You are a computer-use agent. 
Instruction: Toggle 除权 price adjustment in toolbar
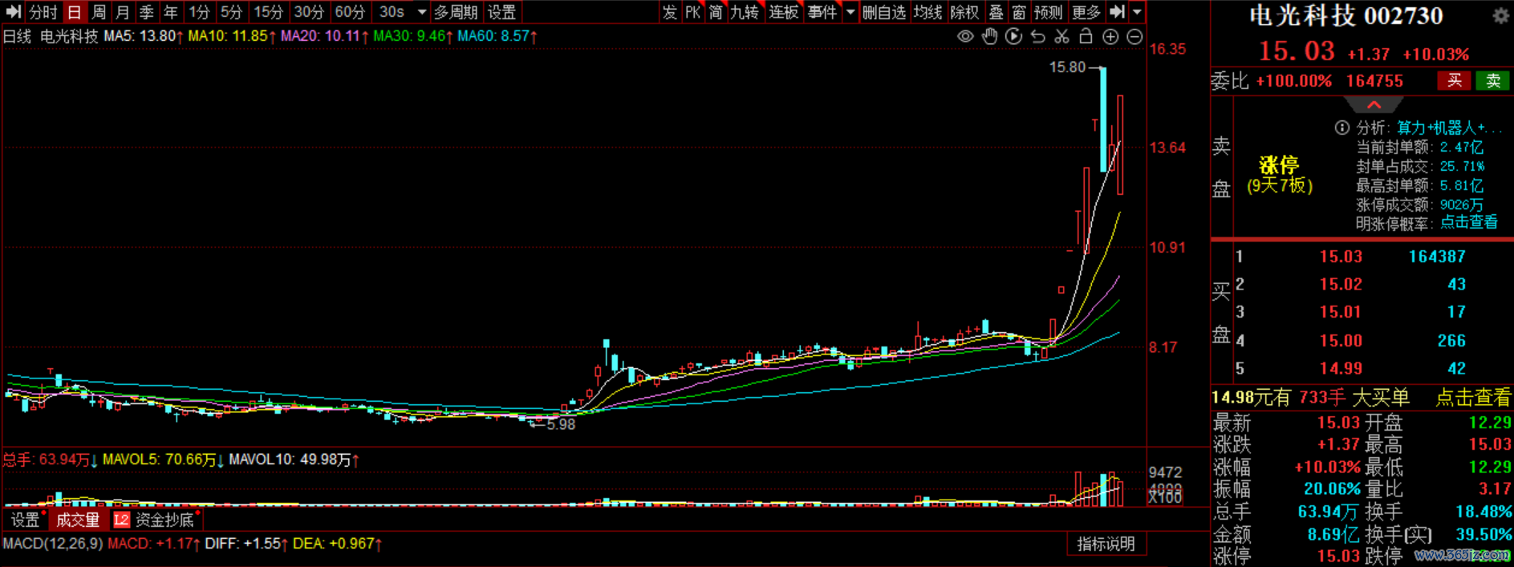click(x=964, y=12)
